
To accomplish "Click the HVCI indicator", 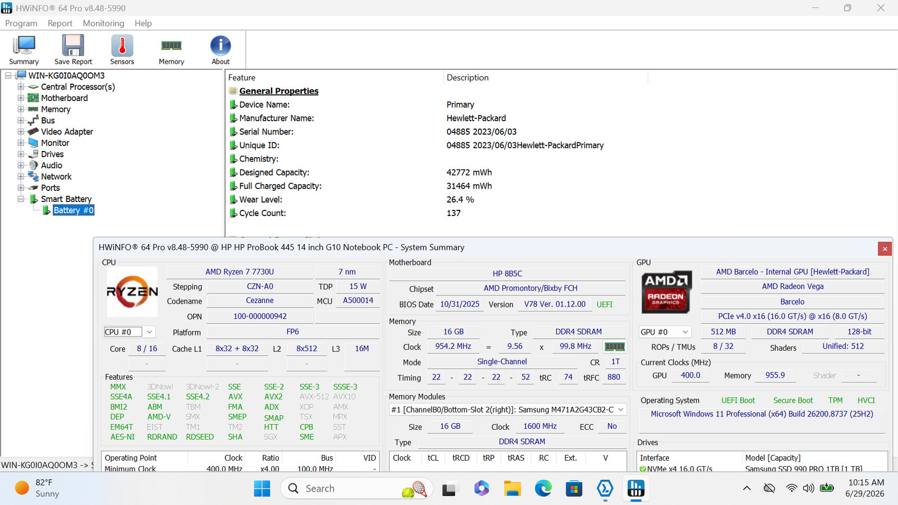I will pos(866,401).
